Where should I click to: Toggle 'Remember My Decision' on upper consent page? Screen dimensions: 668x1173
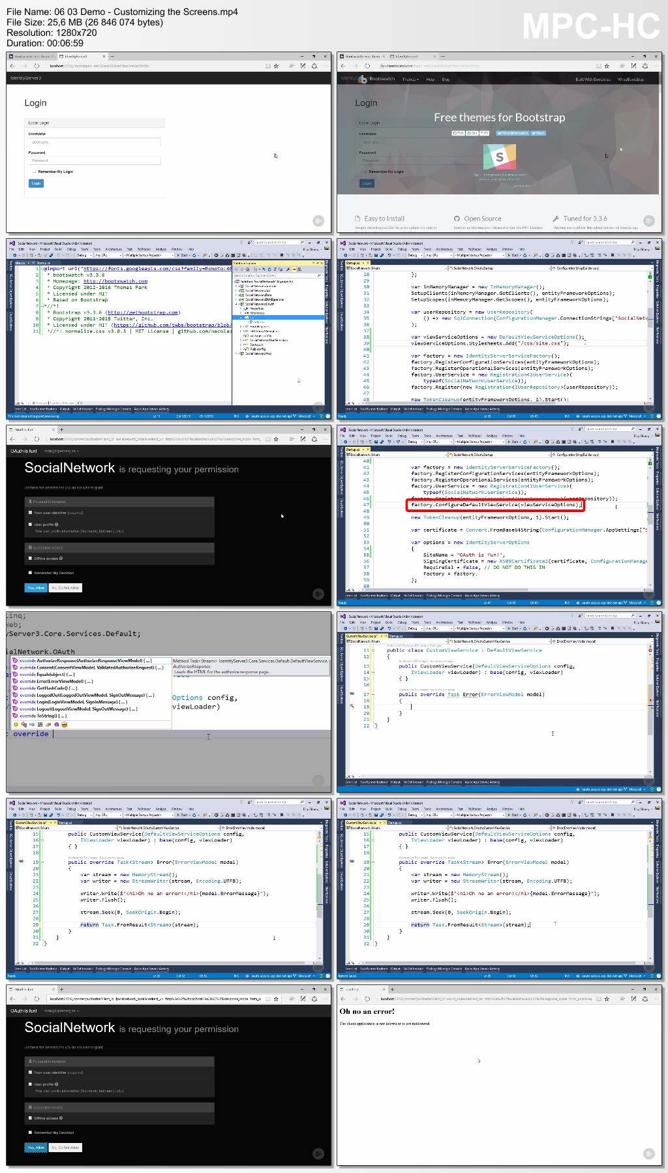click(x=30, y=573)
